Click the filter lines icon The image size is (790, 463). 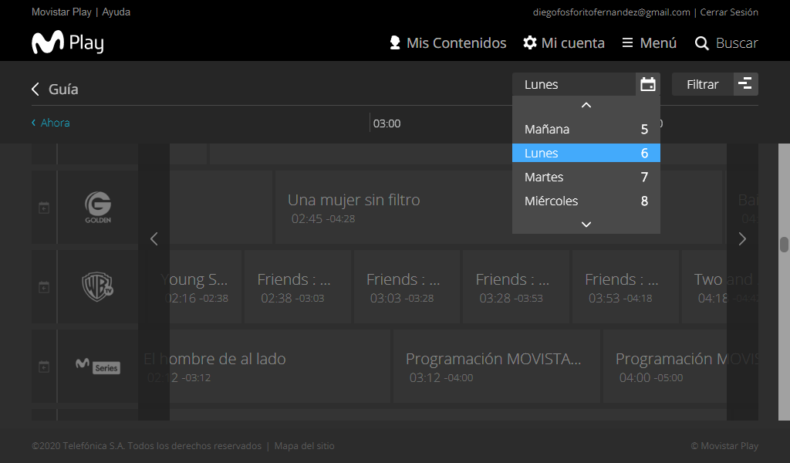(745, 84)
